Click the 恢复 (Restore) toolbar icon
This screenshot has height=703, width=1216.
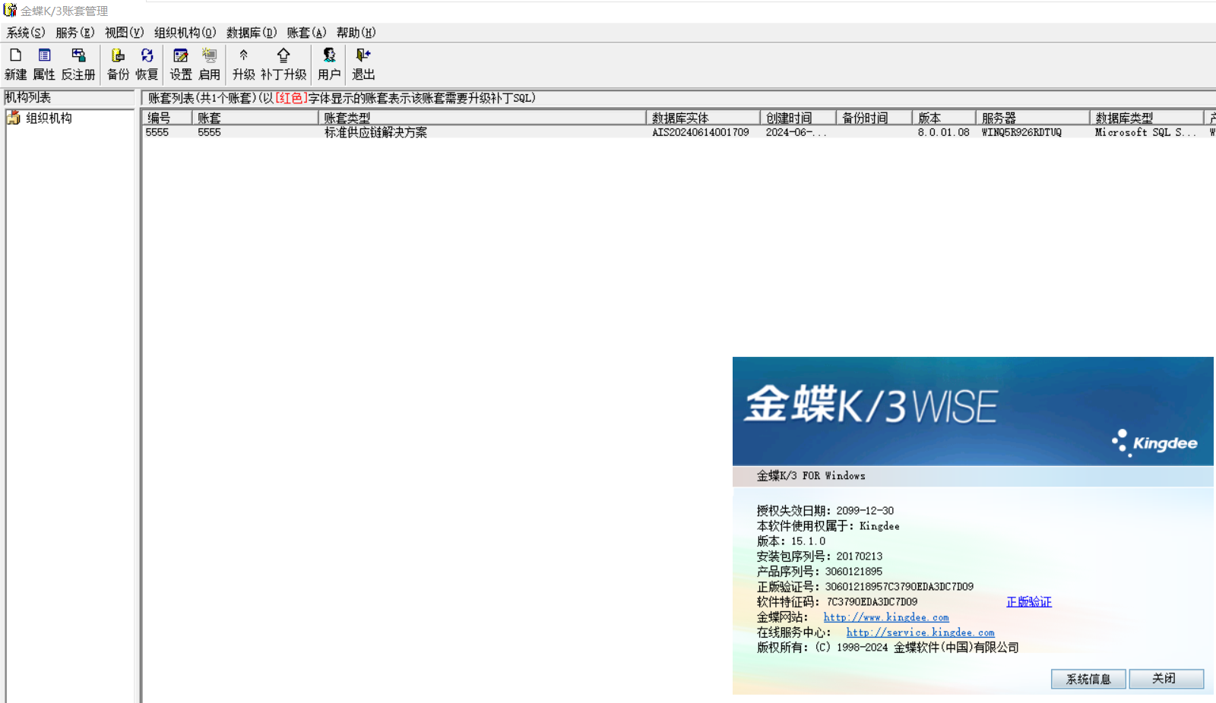tap(147, 63)
